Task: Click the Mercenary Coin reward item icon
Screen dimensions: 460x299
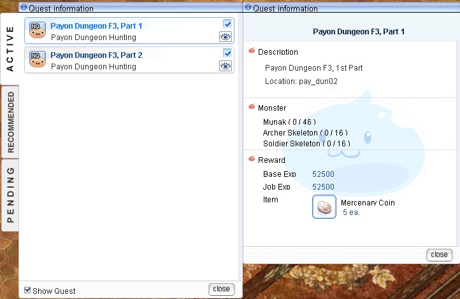Action: (324, 207)
